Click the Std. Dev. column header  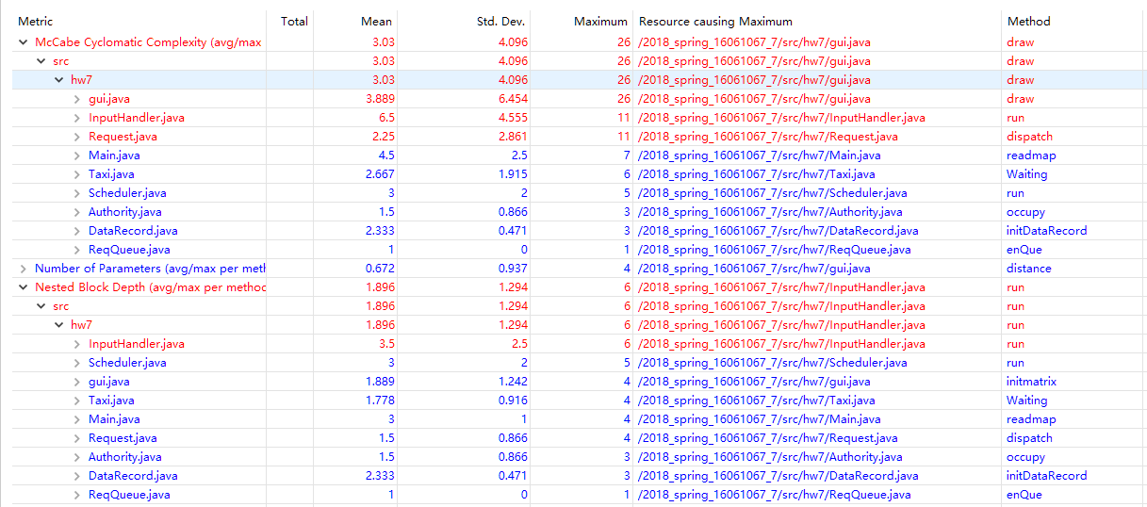click(x=500, y=21)
